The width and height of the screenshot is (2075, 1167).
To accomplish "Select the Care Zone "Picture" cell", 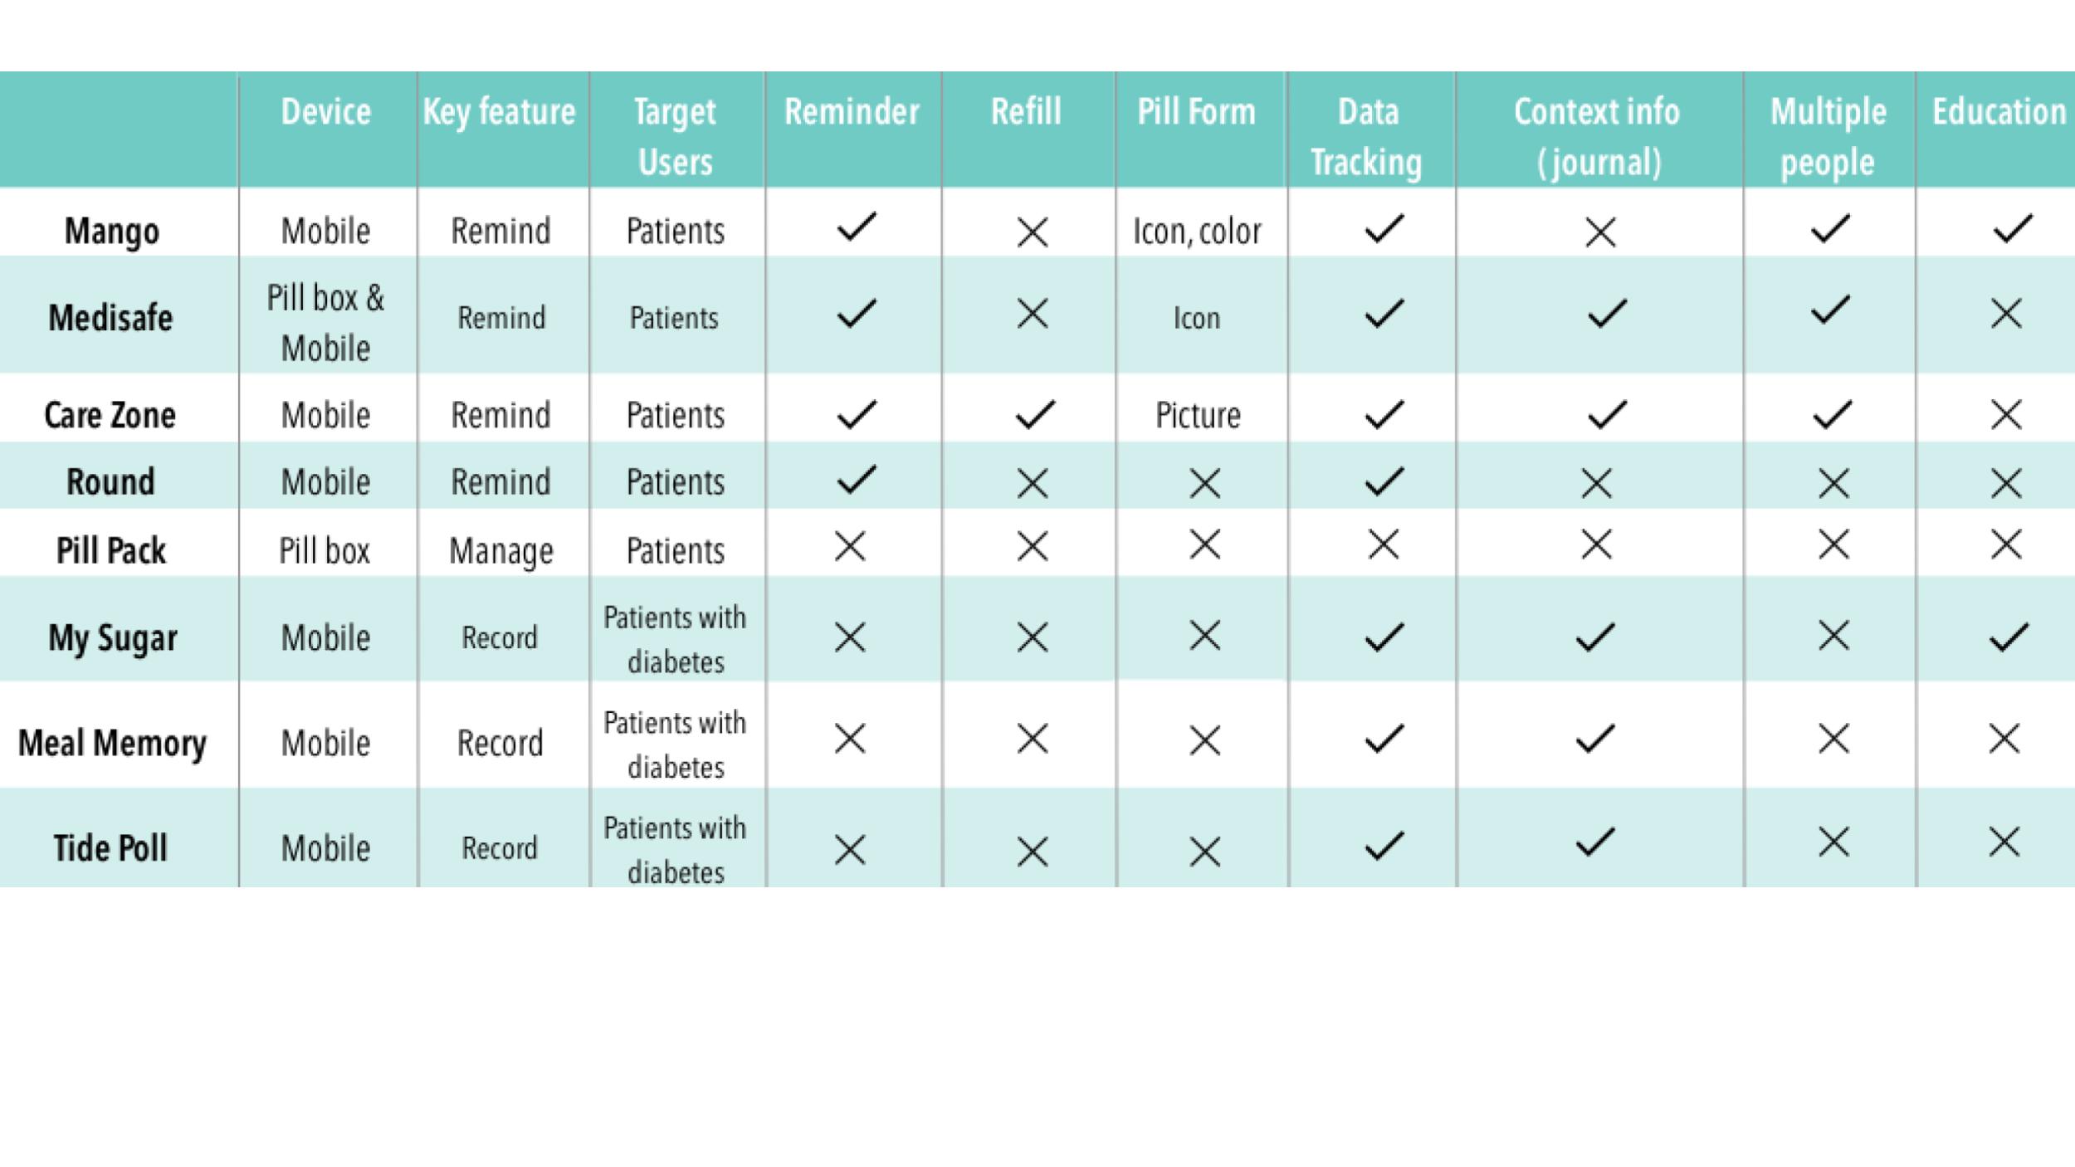I will [x=1198, y=415].
